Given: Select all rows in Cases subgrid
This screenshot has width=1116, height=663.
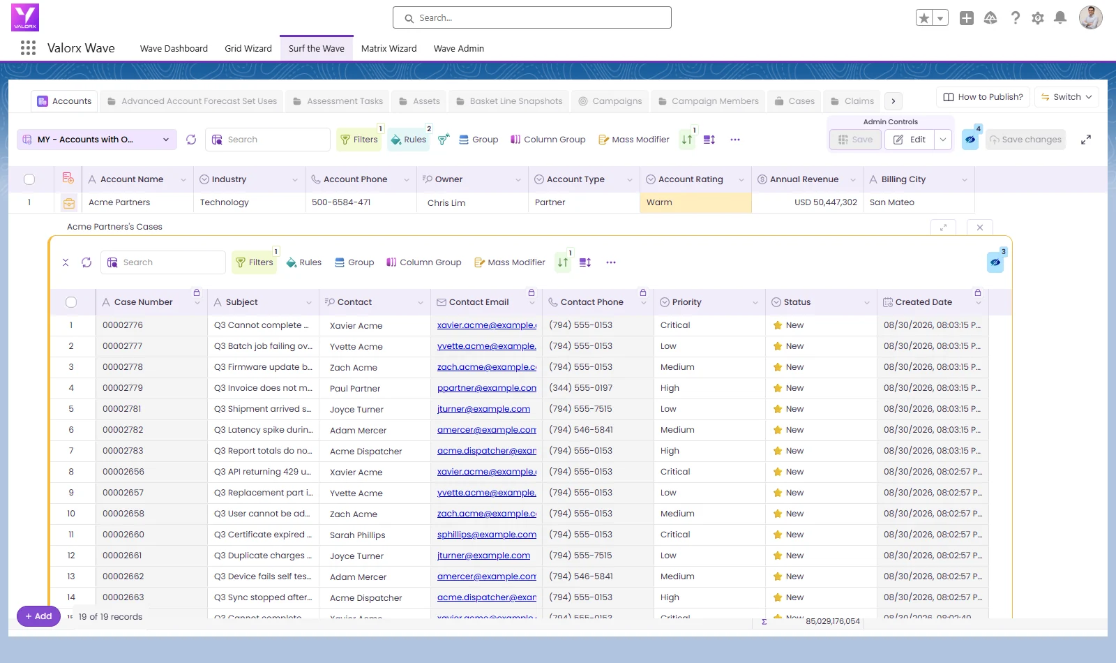Looking at the screenshot, I should pos(71,302).
